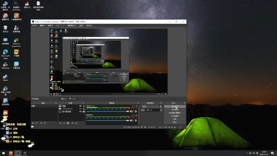Screen dimensions: 277x156
Task: Open Recycle Bin on desktop
Action: tap(5, 29)
